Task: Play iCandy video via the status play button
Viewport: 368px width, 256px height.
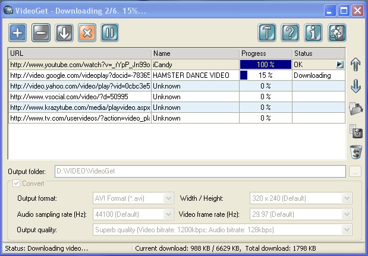Action: (340, 64)
